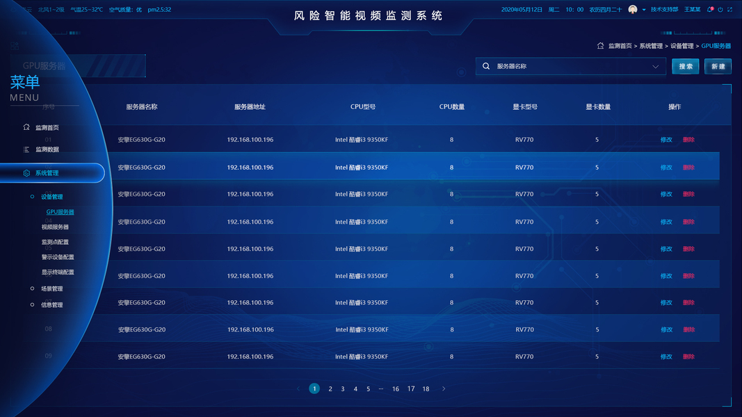
Task: Click the 新建 create button
Action: click(718, 67)
